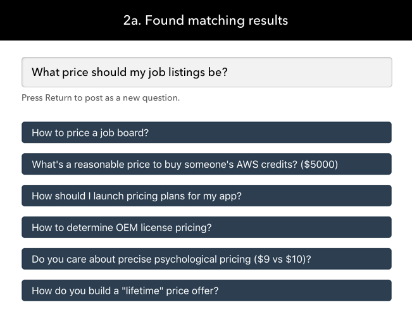Focus the "What price should my job listings be?" box
This screenshot has height=319, width=412.
point(206,72)
